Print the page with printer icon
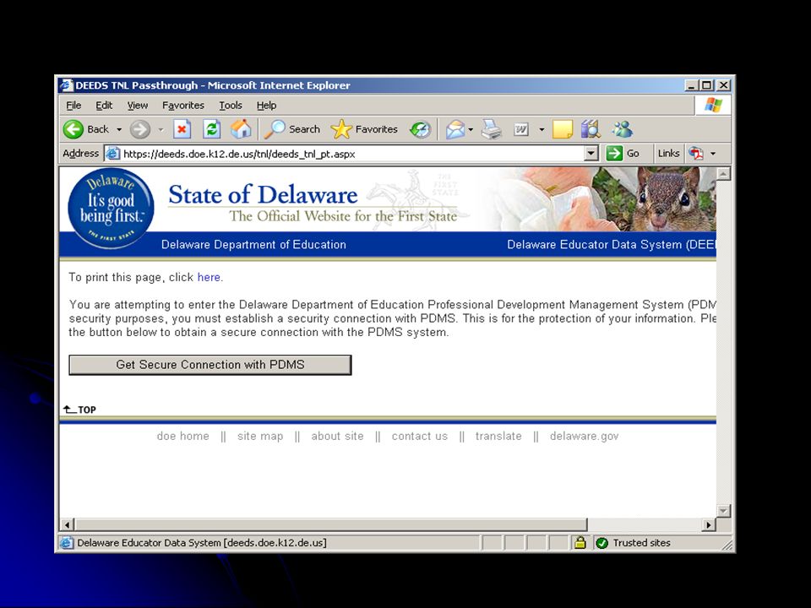811x608 pixels. (x=492, y=129)
